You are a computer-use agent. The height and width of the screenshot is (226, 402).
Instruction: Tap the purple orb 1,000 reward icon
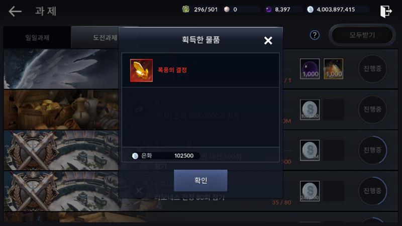(x=310, y=69)
